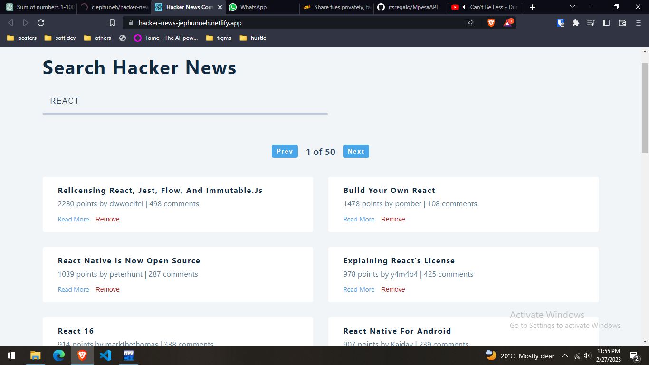Viewport: 649px width, 365px height.
Task: Expand hidden system tray icons
Action: click(x=564, y=355)
